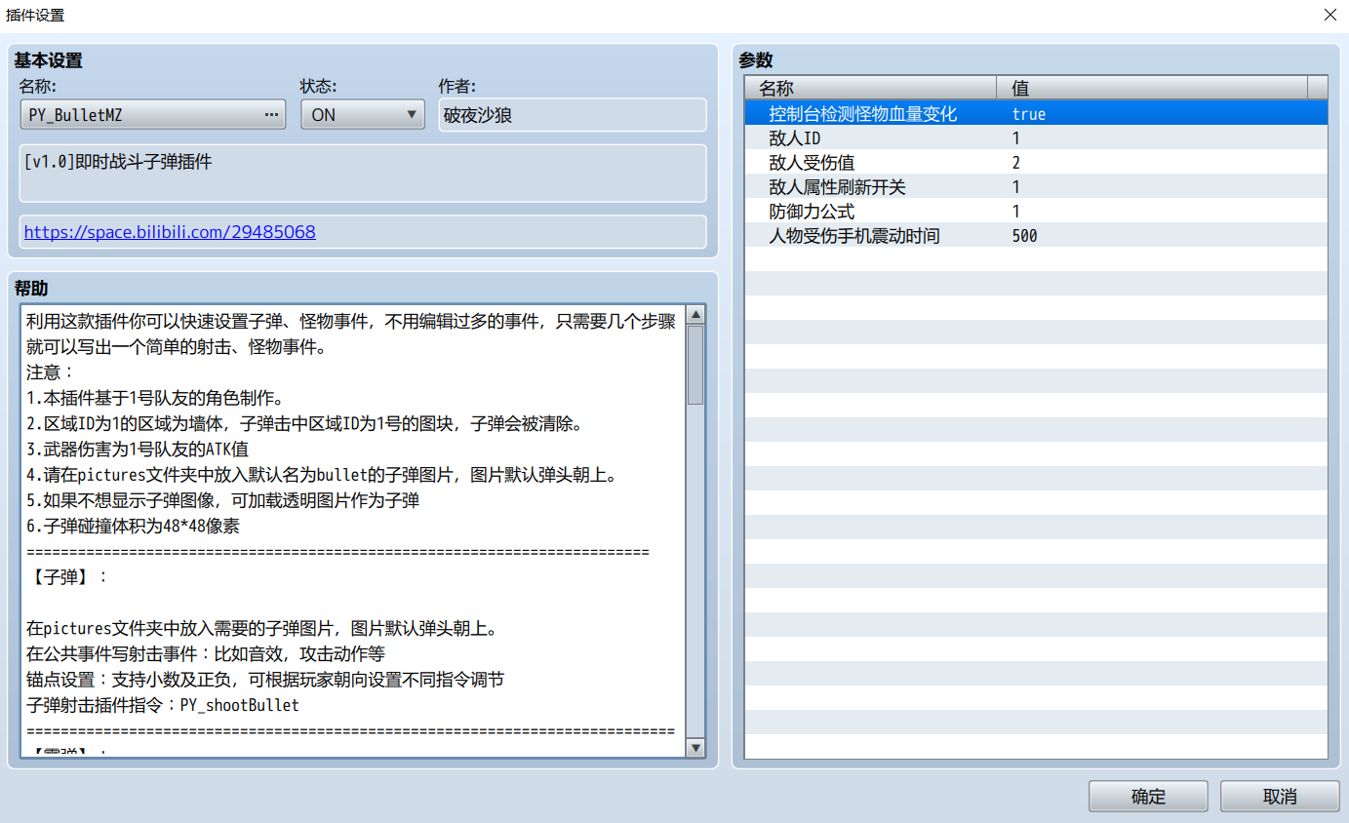Select the 敌人属性刷新开关 parameter row
This screenshot has width=1349, height=823.
[1036, 187]
